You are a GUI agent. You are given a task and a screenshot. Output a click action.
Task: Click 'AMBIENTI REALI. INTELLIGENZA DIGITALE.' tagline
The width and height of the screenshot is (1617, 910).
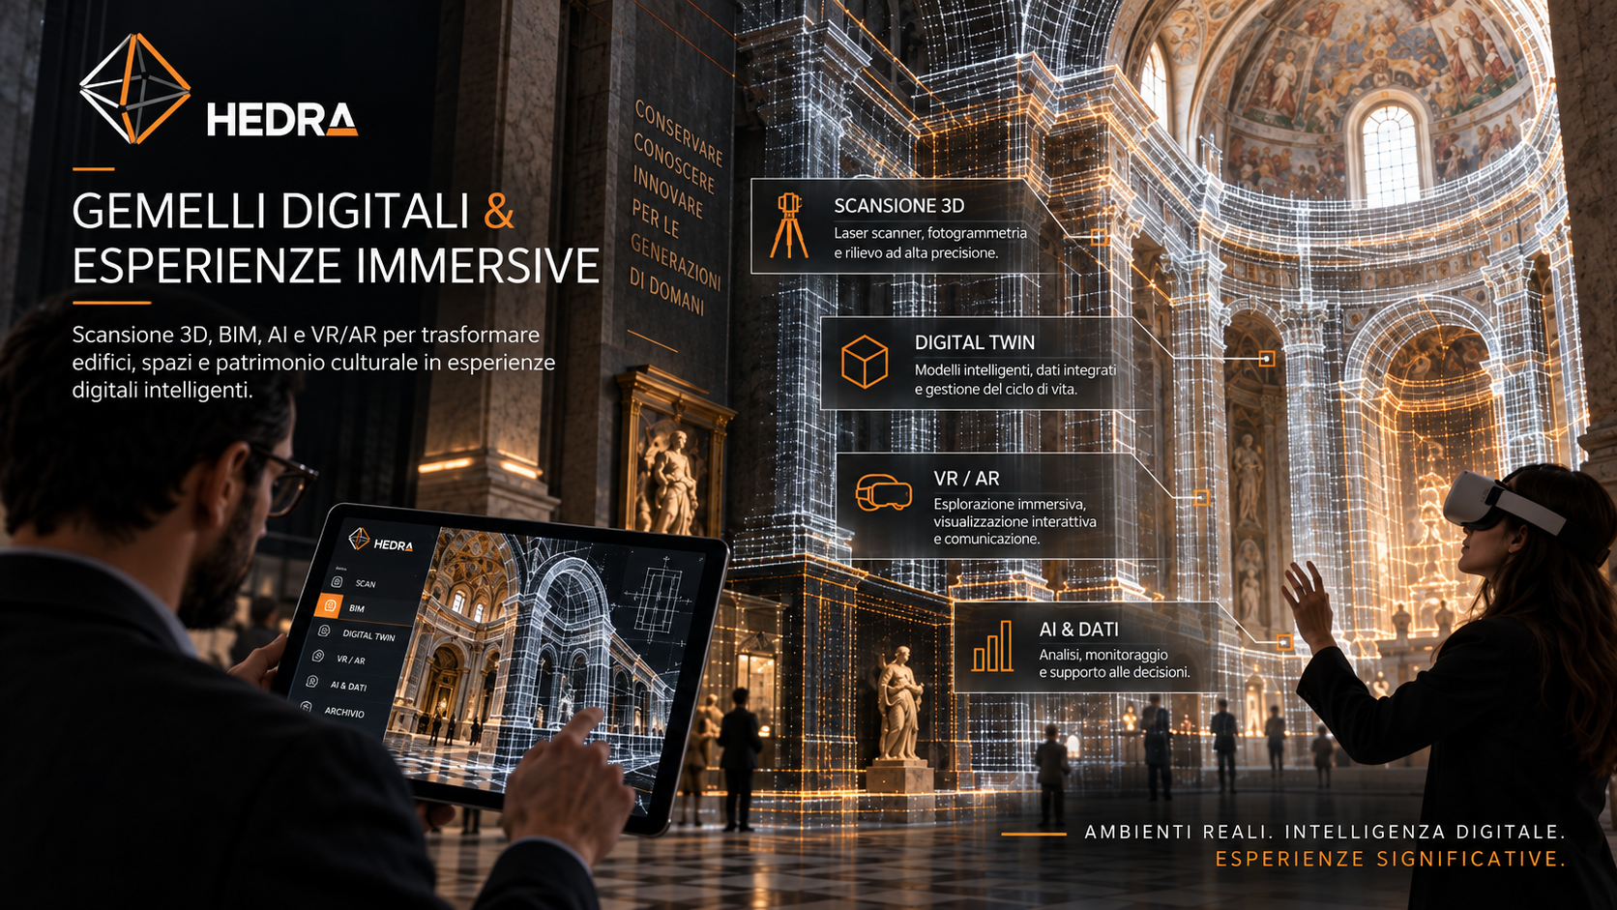[x=1325, y=832]
